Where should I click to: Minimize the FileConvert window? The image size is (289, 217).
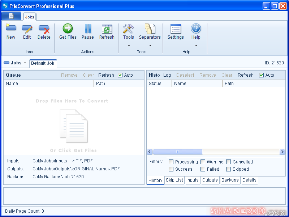coord(266,6)
